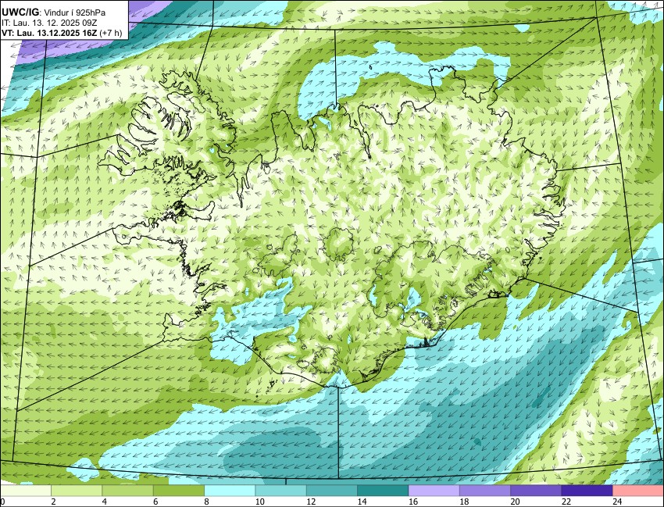Click the pale yellow 0–2 legend swatch

[x=26, y=491]
